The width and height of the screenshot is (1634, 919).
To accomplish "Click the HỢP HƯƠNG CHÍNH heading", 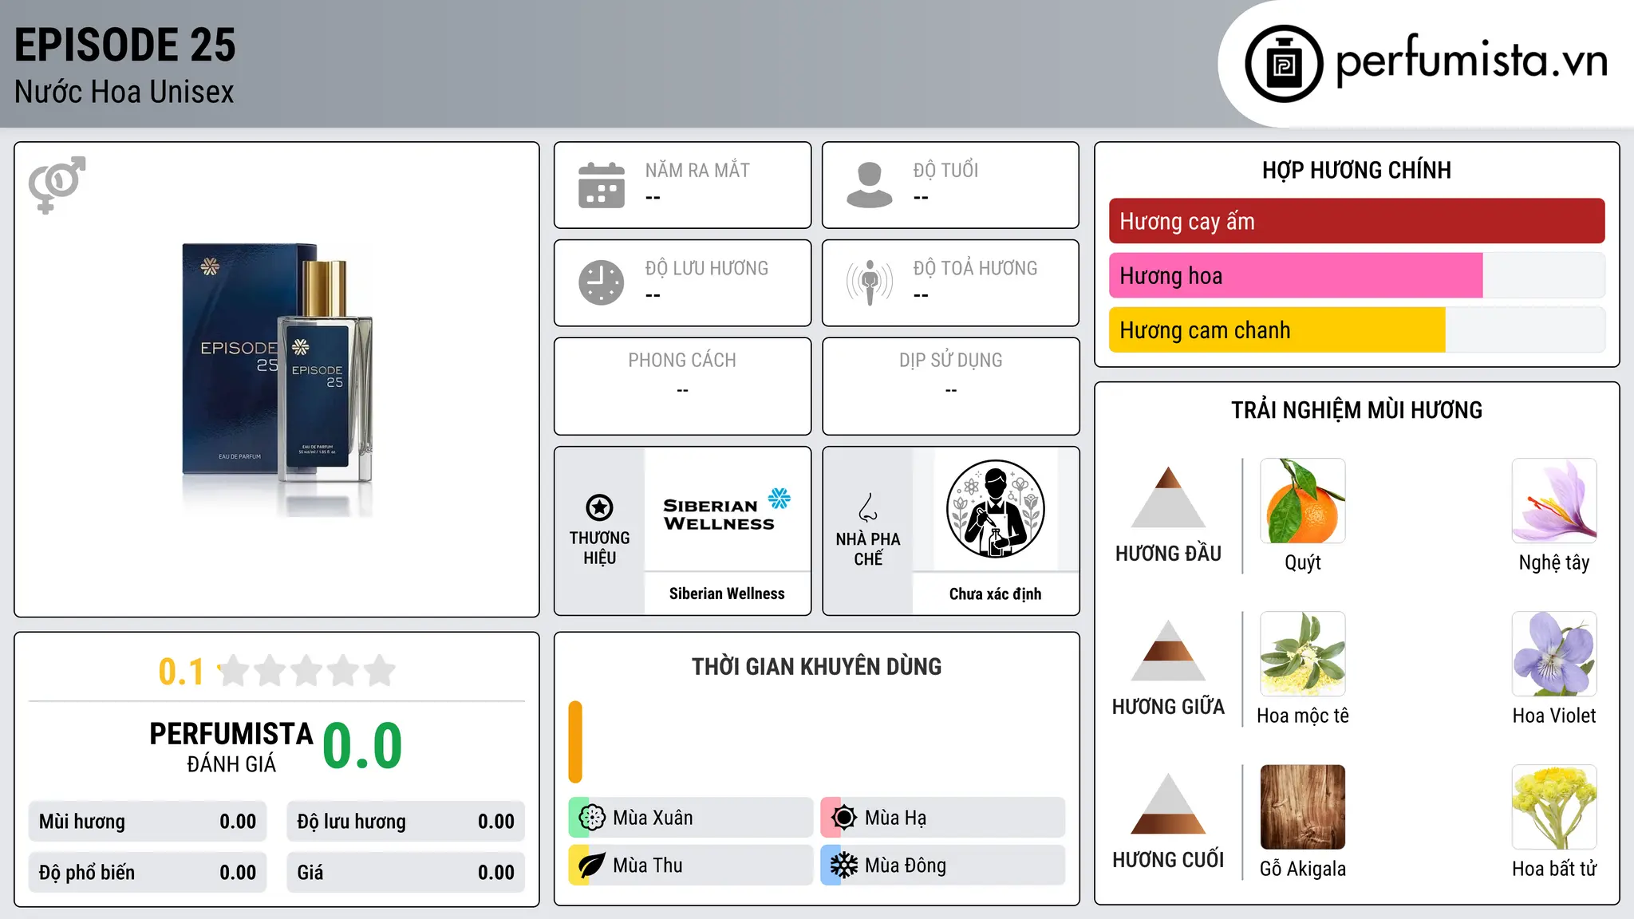I will click(1356, 170).
